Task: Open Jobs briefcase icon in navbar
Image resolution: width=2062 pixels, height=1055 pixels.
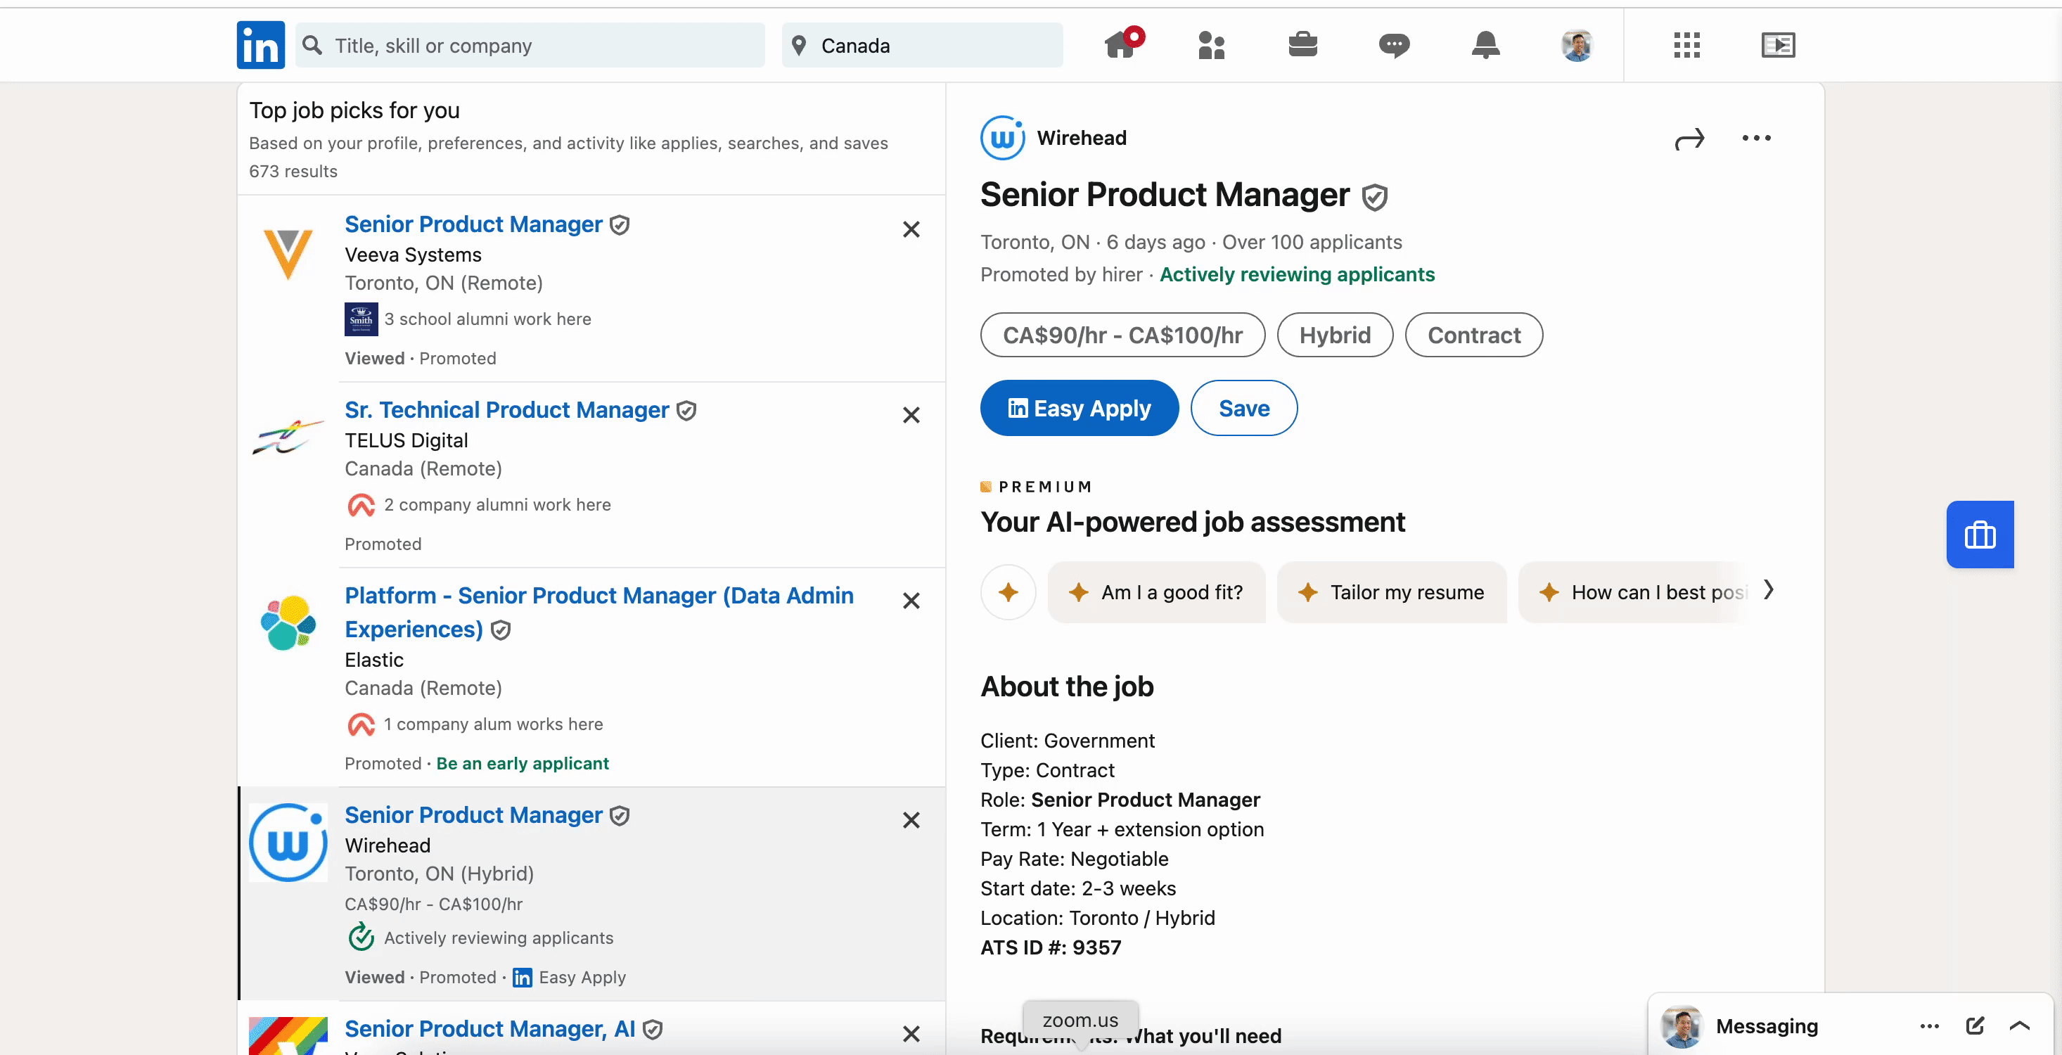Action: (x=1302, y=45)
